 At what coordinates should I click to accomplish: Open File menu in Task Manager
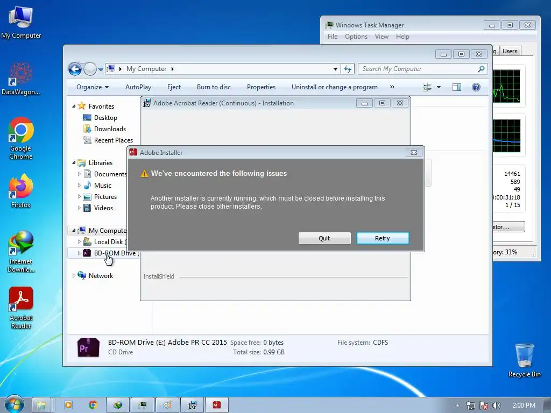pyautogui.click(x=333, y=37)
